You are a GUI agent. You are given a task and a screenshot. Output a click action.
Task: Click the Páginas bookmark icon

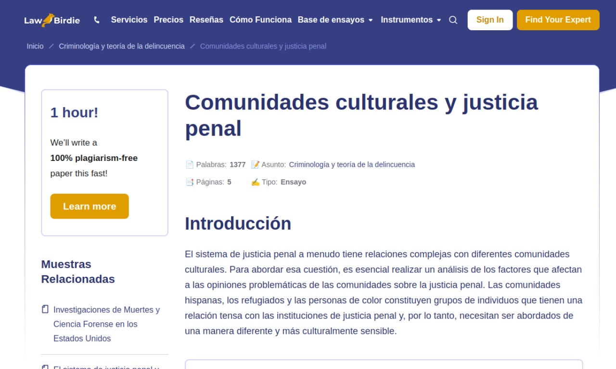click(x=190, y=182)
